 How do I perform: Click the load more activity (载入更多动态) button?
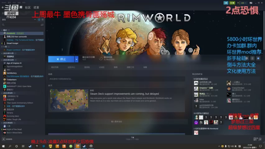(x=117, y=122)
